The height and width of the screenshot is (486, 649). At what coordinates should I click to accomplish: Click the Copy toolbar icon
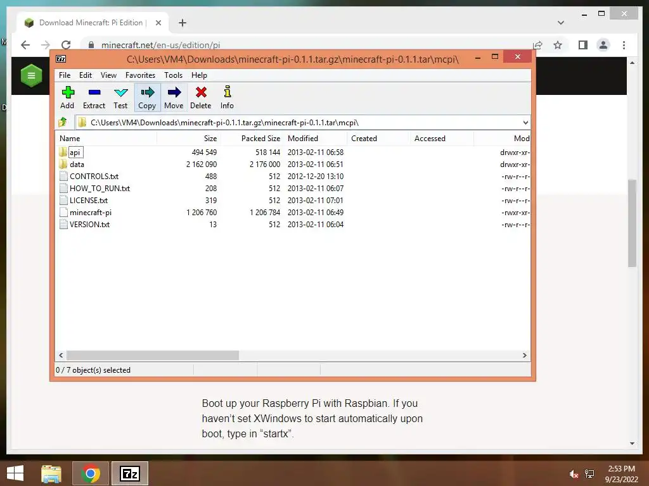point(147,92)
